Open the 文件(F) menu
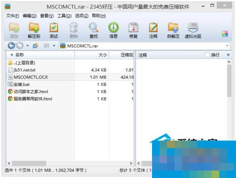Viewport: 236px width, 178px height. click(x=13, y=16)
